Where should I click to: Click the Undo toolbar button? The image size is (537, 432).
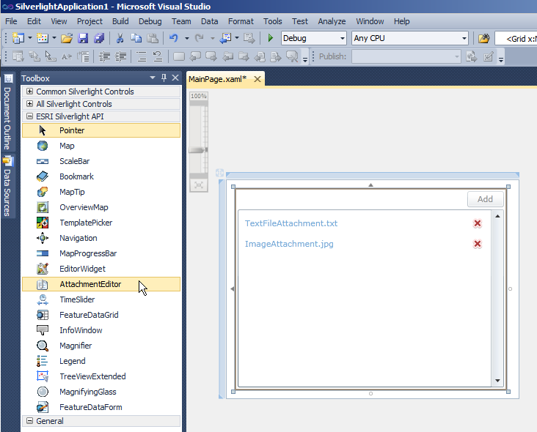(x=174, y=38)
